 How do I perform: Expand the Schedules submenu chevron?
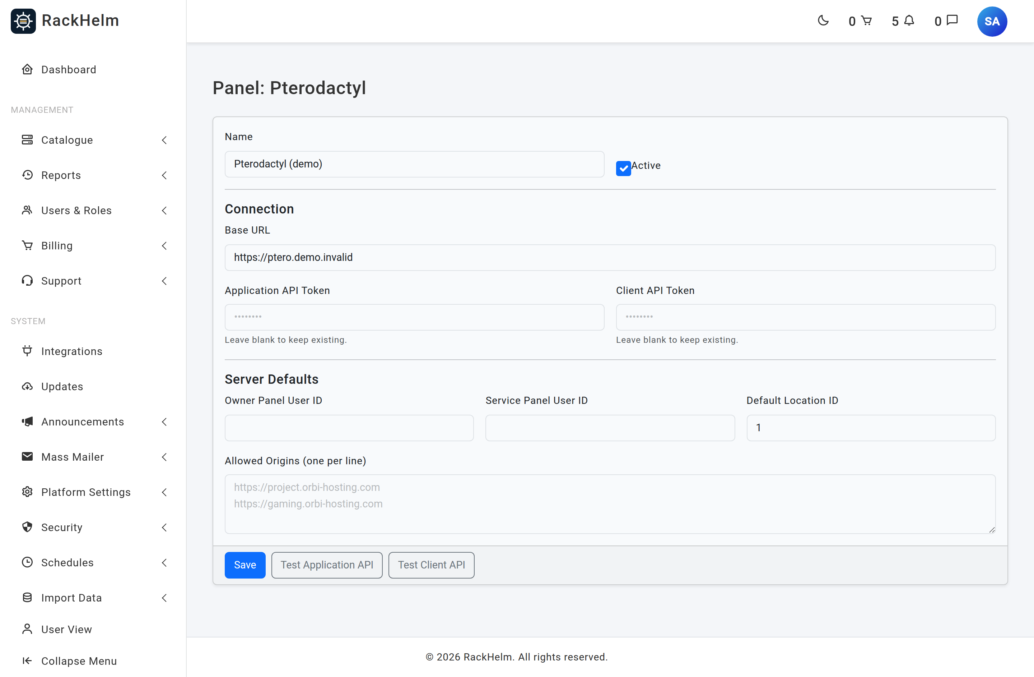(164, 563)
